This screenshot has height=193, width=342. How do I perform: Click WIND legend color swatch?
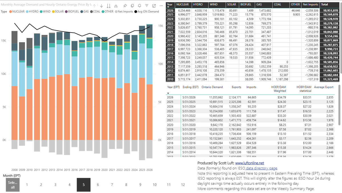click(41, 12)
